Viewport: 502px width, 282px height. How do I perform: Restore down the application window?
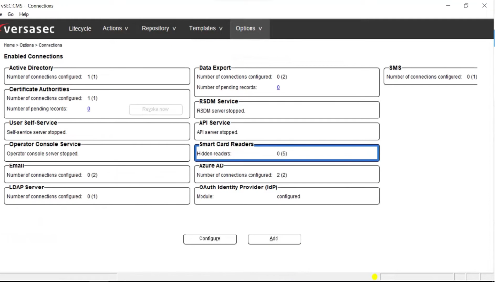point(466,6)
